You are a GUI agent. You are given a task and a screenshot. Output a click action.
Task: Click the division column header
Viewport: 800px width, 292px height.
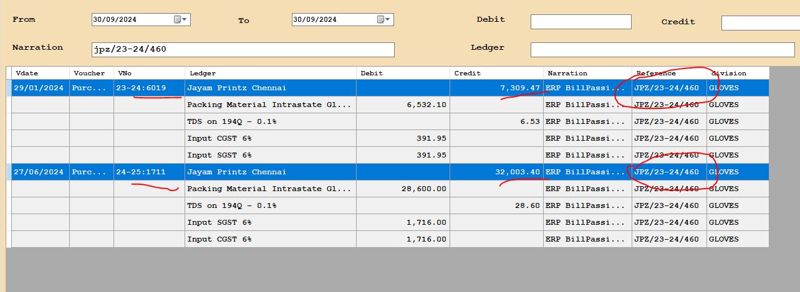[738, 73]
